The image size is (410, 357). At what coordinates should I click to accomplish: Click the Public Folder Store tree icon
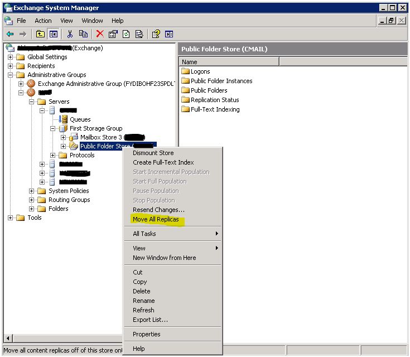74,146
